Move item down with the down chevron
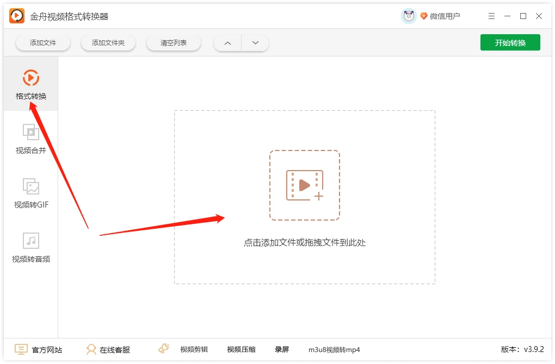Viewport: 555px width, 364px height. (x=255, y=43)
